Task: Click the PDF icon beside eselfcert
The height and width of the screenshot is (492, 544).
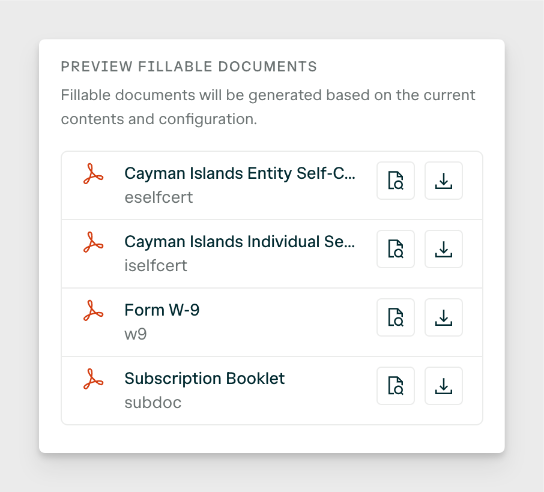Action: pyautogui.click(x=93, y=174)
